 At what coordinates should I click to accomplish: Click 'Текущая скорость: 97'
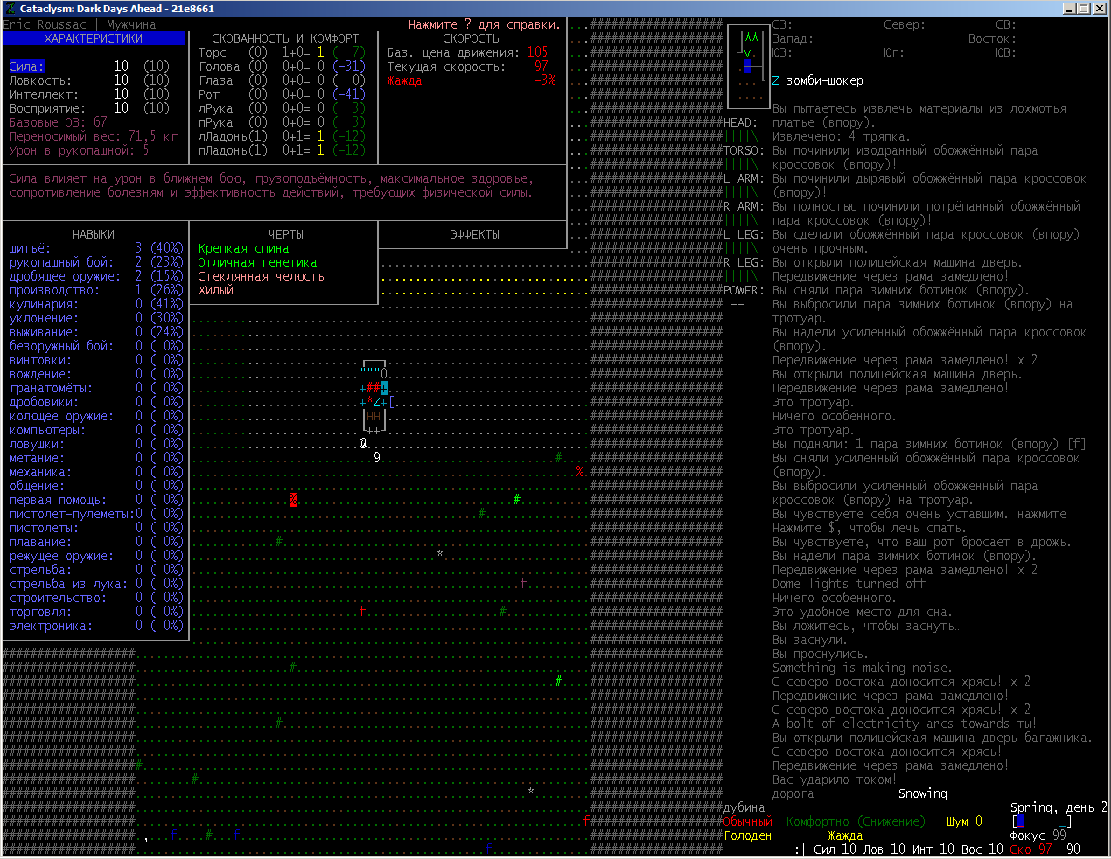468,66
